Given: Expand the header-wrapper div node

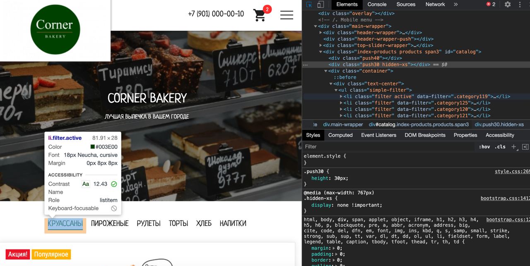Looking at the screenshot, I should (320, 33).
